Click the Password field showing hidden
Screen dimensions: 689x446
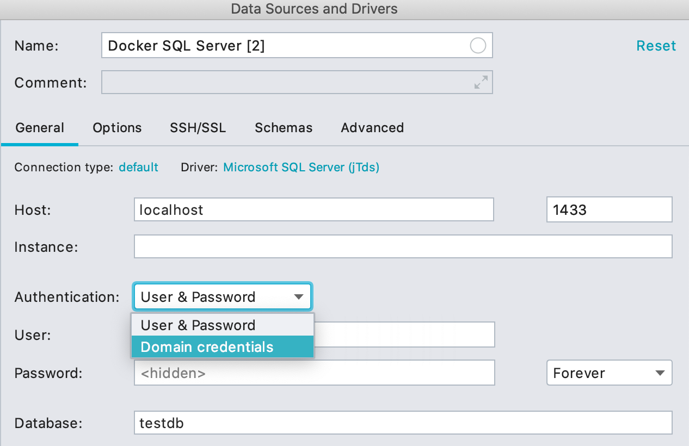315,373
